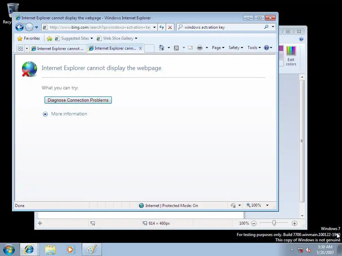The image size is (342, 256).
Task: Click Paint zoom slider handle
Action: (274, 223)
